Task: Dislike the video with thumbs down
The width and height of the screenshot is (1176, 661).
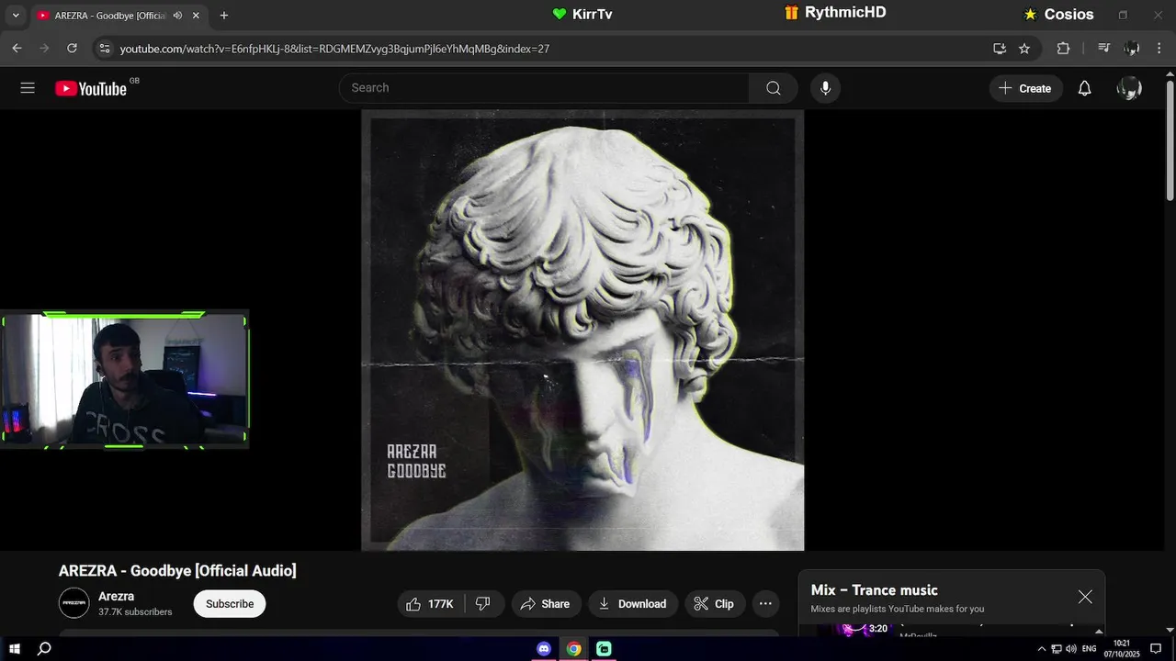Action: pyautogui.click(x=484, y=604)
